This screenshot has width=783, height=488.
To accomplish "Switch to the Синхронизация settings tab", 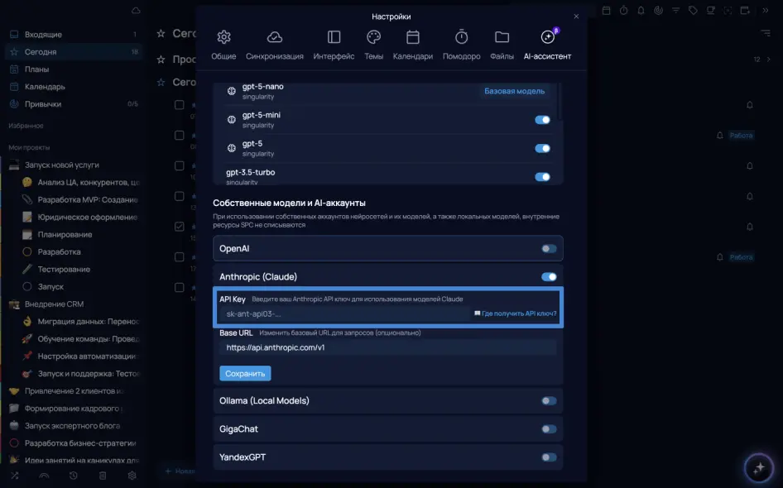I will 274,45.
